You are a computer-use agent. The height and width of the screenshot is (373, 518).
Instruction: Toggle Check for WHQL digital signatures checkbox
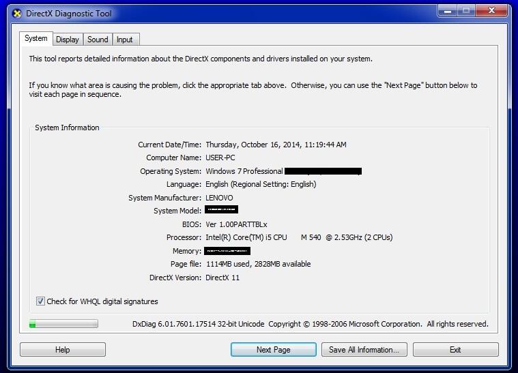[x=40, y=301]
